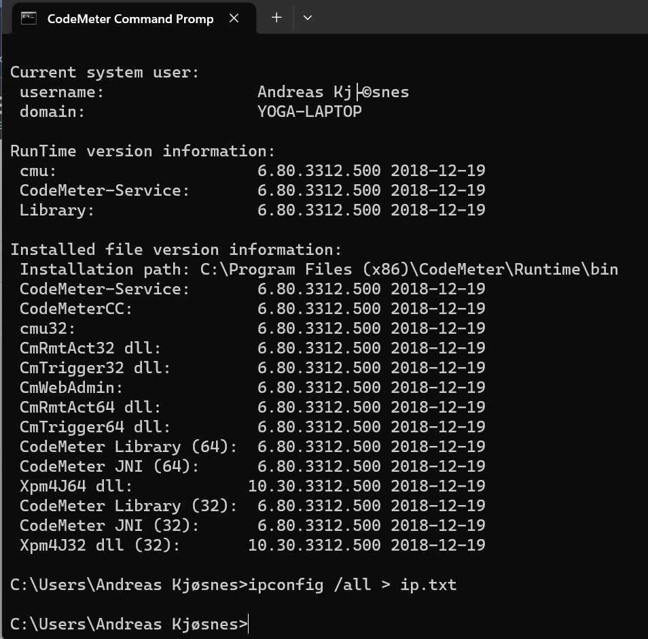
Task: Click the 'Library:' runtime version line
Action: pyautogui.click(x=253, y=210)
